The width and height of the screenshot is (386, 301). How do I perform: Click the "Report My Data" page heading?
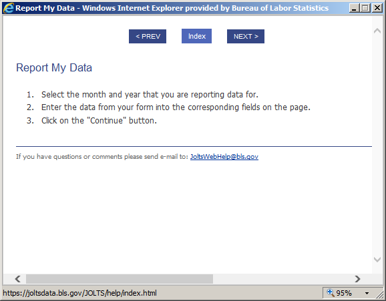54,67
